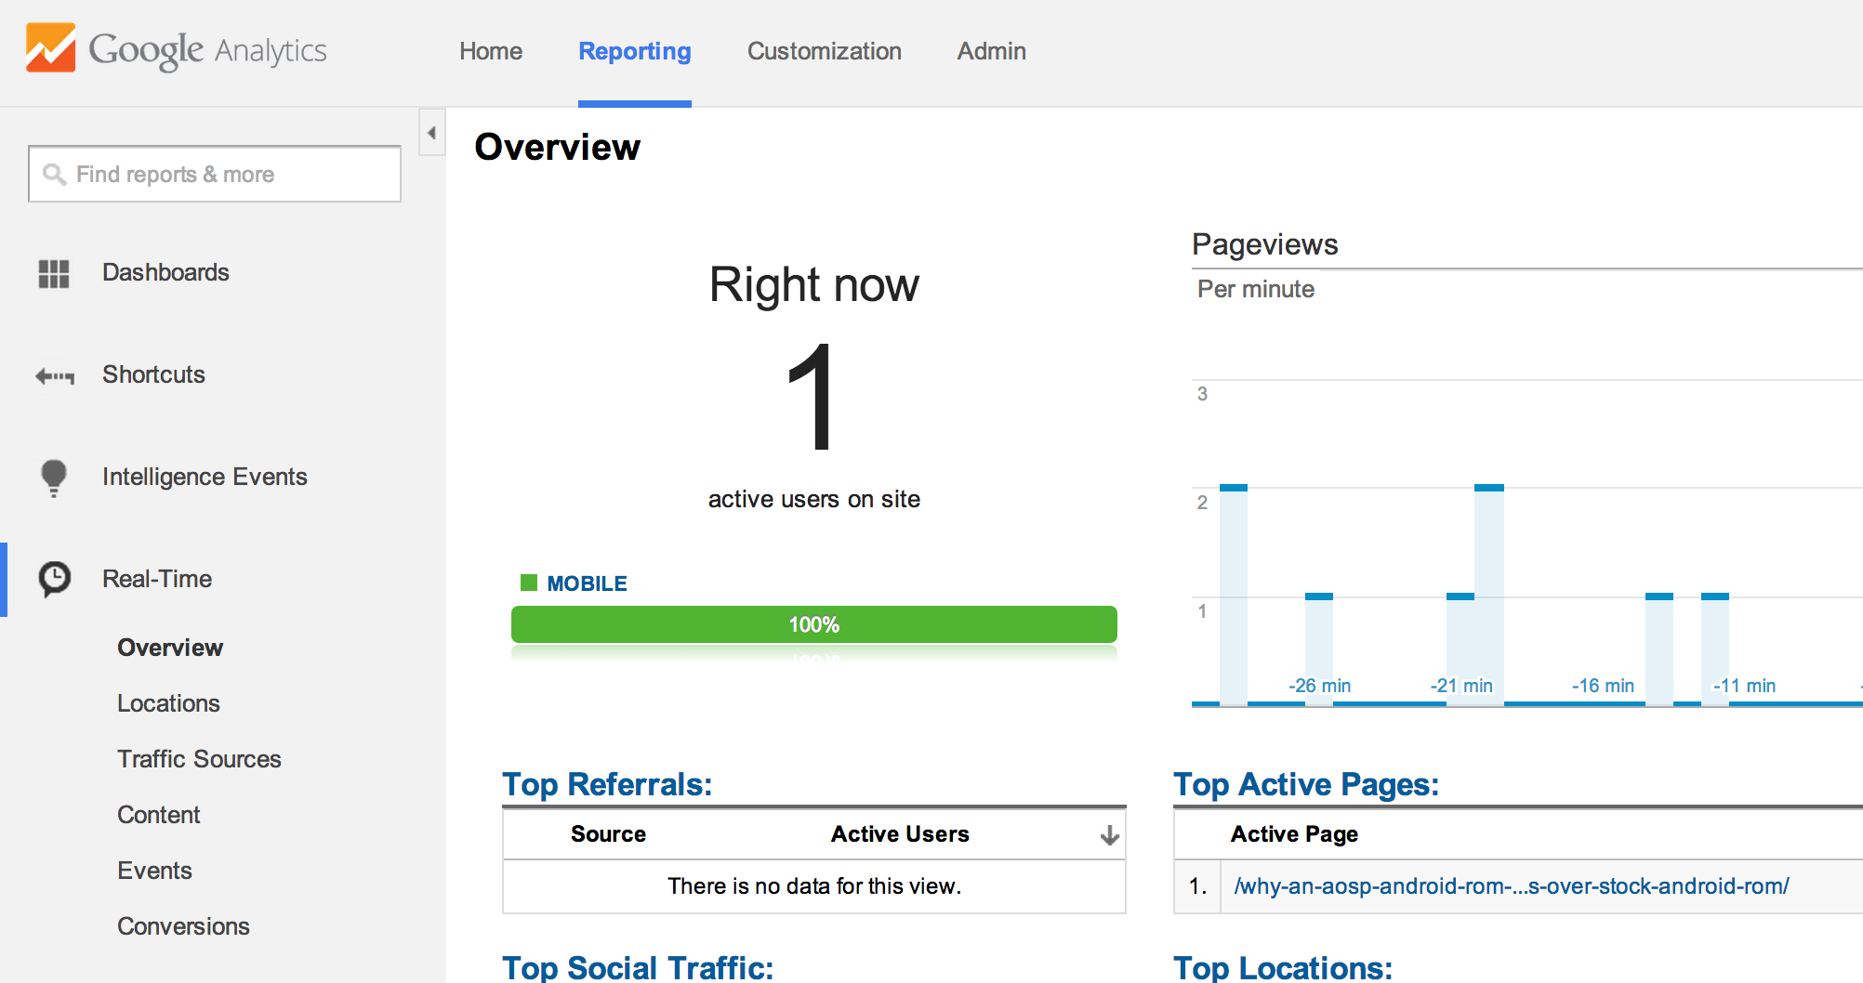This screenshot has width=1863, height=983.
Task: Select Locations under Real-Time
Action: (168, 703)
